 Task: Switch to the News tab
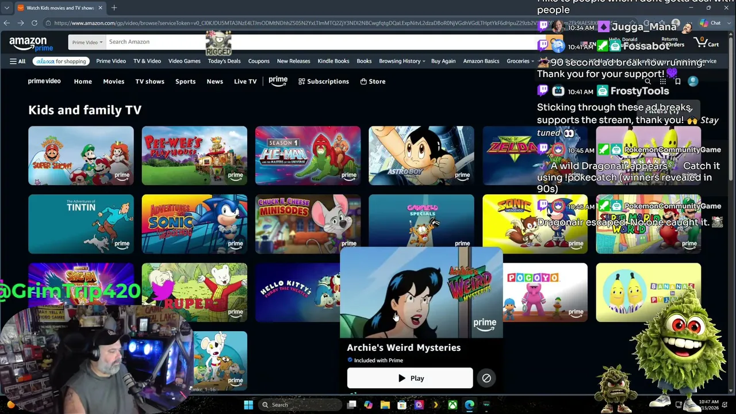[x=214, y=82]
